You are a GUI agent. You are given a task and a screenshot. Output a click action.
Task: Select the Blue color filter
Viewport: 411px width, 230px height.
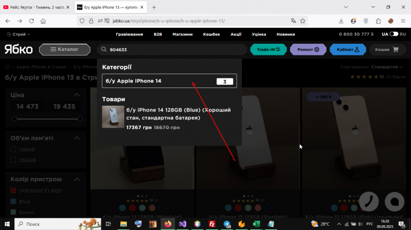click(x=13, y=201)
